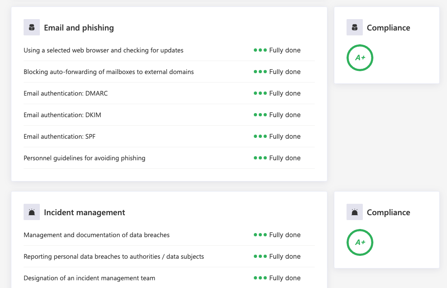Open 'Management and documentation of data breaches'
This screenshot has height=288, width=447.
tap(97, 235)
